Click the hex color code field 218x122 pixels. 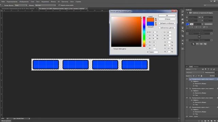click(154, 52)
